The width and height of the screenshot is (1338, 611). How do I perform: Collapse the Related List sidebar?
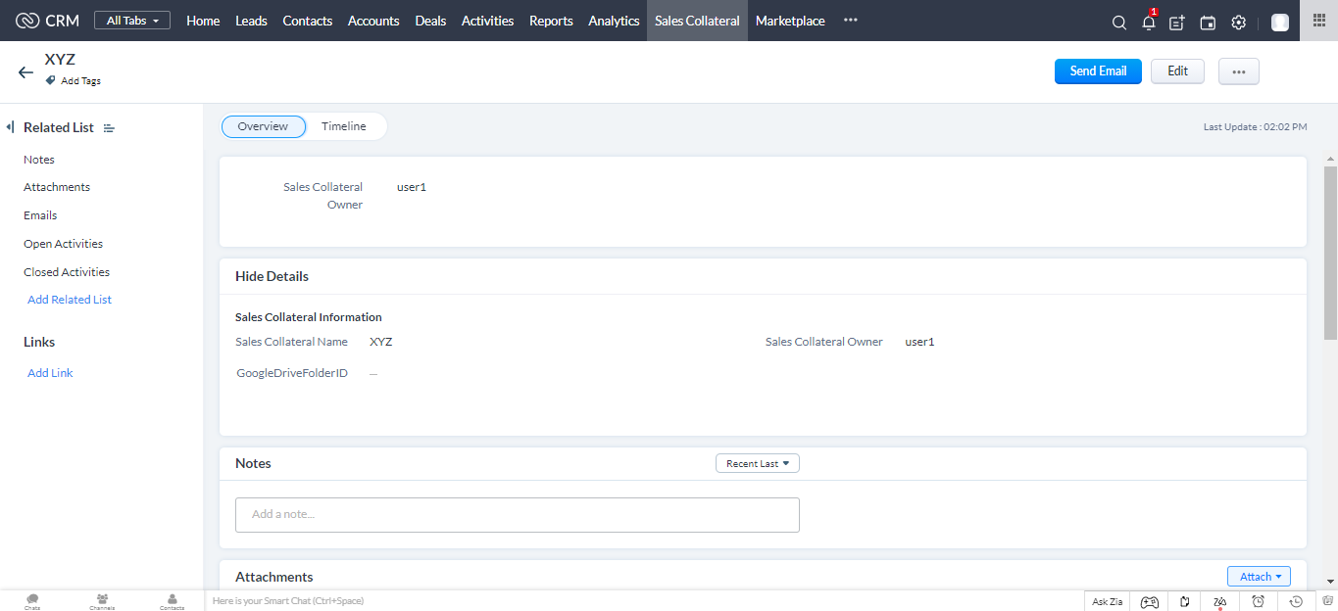10,127
